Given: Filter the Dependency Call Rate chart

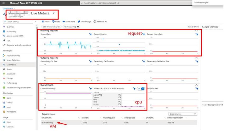Looking at the screenshot, I should [90, 61].
